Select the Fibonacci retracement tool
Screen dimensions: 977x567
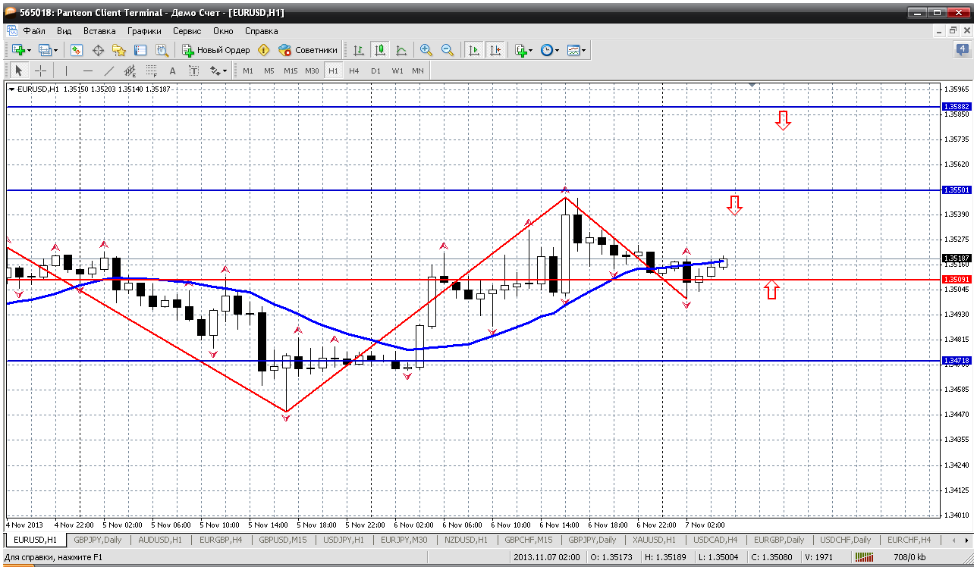point(152,70)
